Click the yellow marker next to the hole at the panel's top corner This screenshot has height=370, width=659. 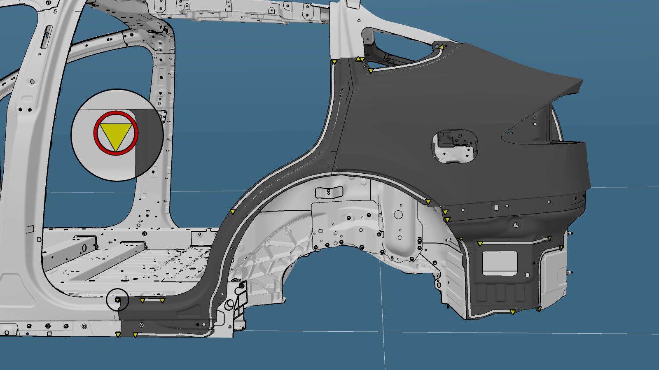(441, 48)
